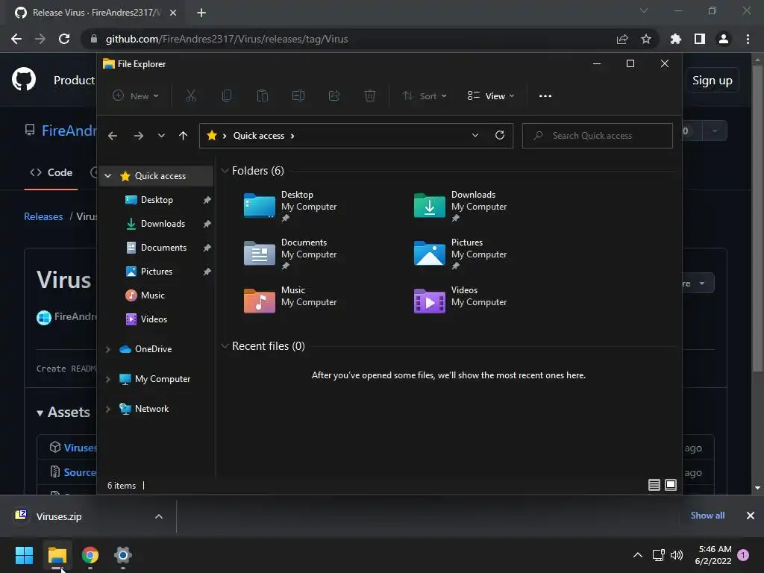The image size is (764, 573).
Task: Open recent locations dropdown chevron
Action: click(161, 136)
